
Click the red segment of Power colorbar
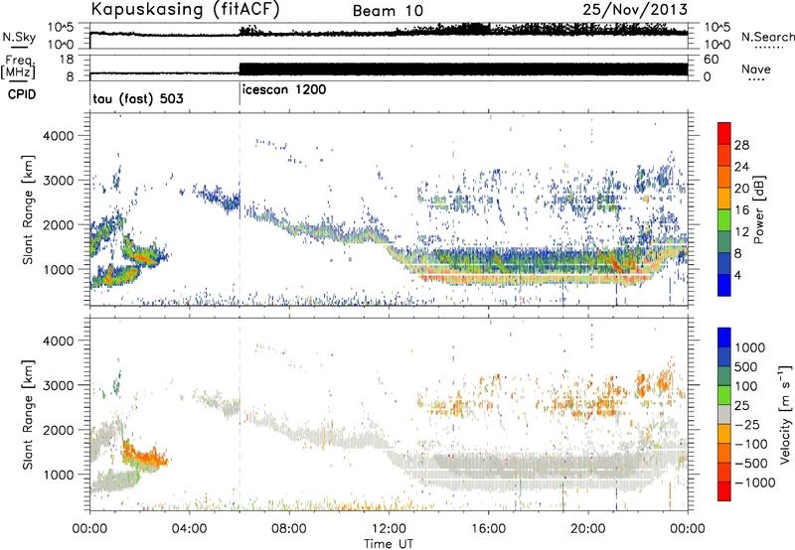point(724,133)
